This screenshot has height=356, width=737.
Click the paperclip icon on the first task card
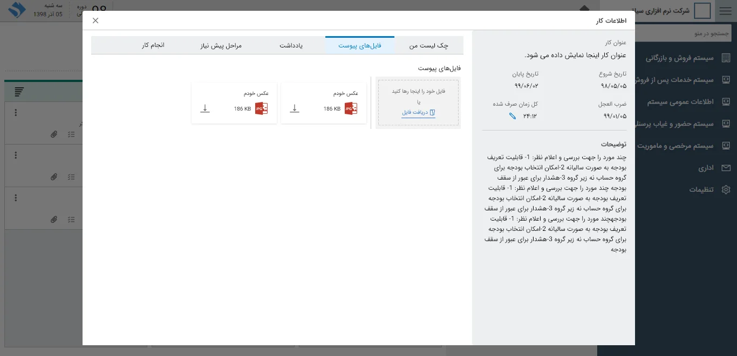(x=54, y=134)
